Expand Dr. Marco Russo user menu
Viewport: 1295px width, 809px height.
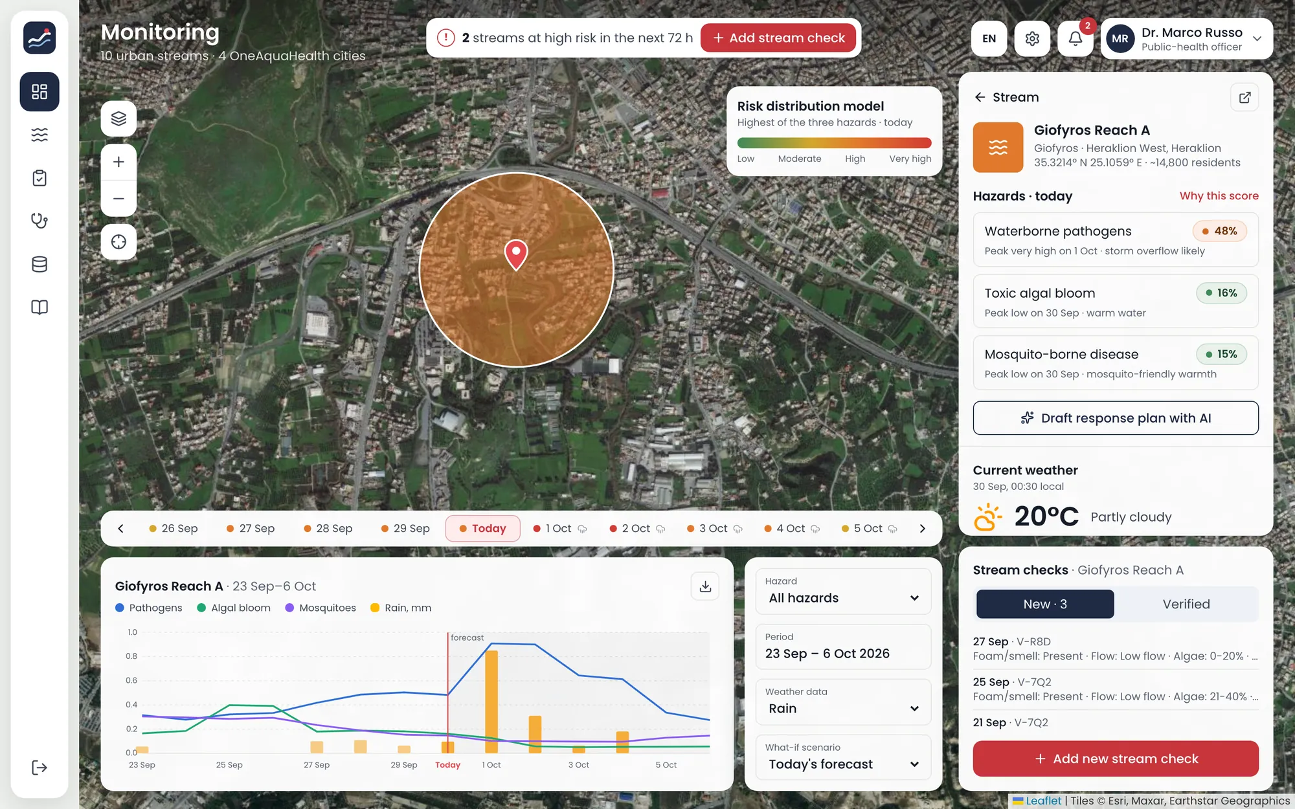pyautogui.click(x=1187, y=39)
